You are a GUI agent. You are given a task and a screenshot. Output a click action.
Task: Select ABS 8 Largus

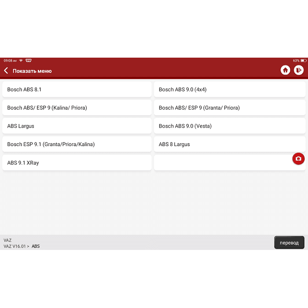pyautogui.click(x=230, y=144)
